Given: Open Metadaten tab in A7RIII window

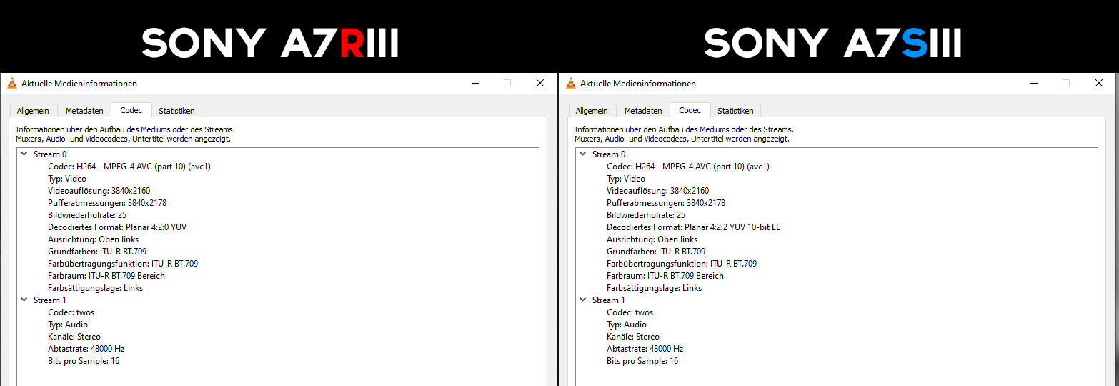Looking at the screenshot, I should click(x=84, y=111).
